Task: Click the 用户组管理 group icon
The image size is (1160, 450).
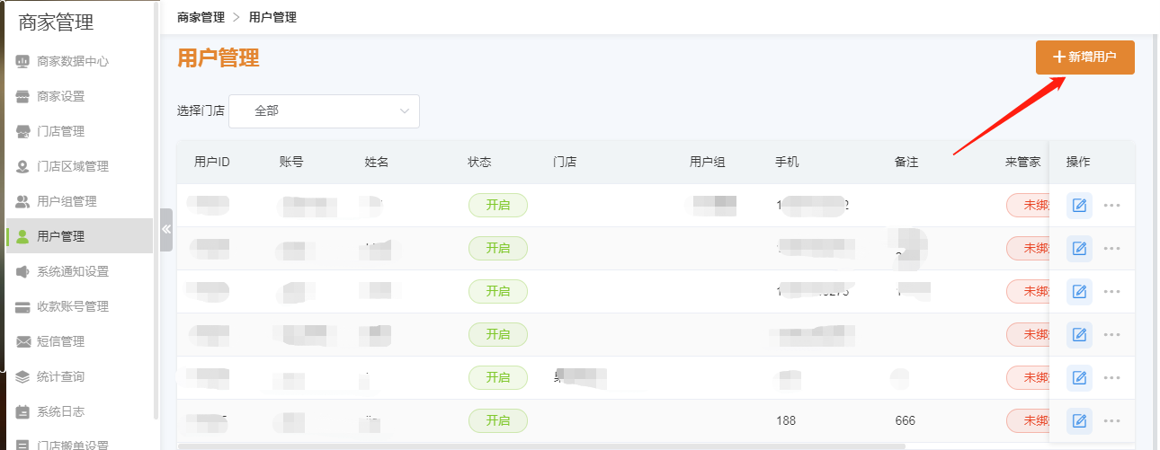Action: coord(22,202)
